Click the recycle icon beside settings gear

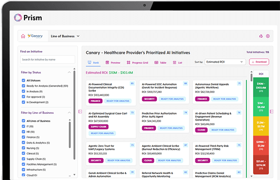point(261,36)
